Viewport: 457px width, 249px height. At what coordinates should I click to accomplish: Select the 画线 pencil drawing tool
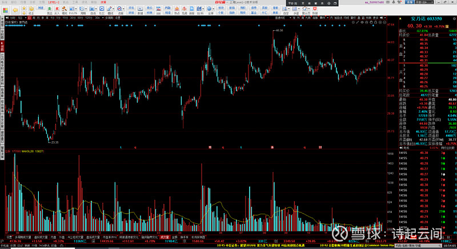(x=109, y=9)
